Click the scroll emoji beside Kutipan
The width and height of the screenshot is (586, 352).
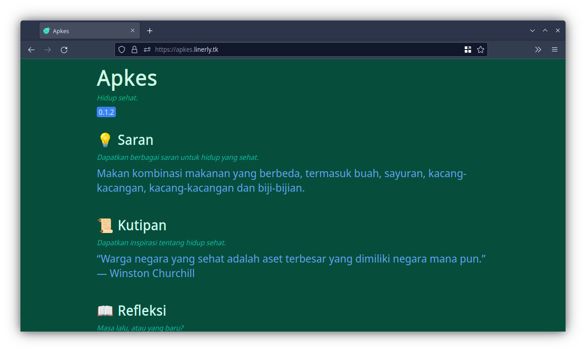[105, 225]
